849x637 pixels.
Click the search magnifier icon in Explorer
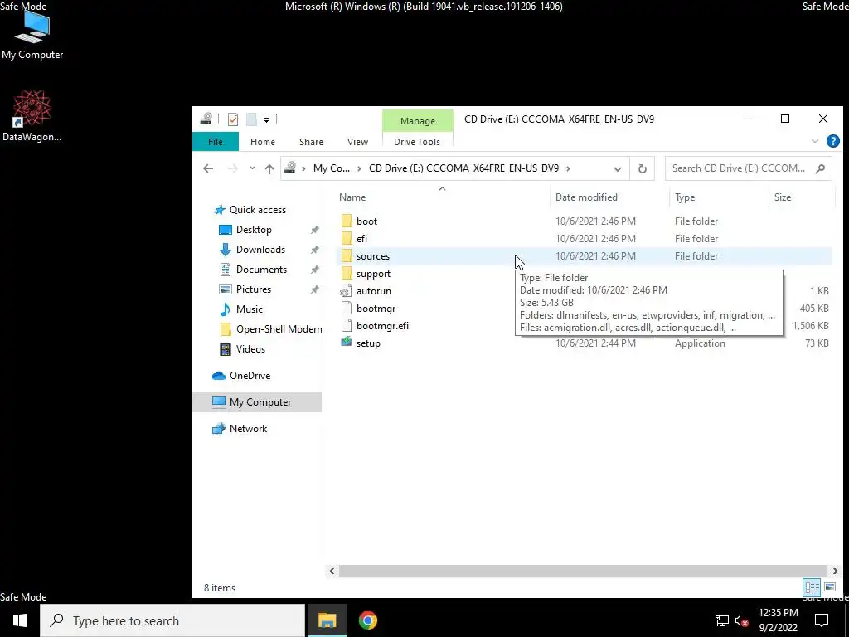[820, 168]
